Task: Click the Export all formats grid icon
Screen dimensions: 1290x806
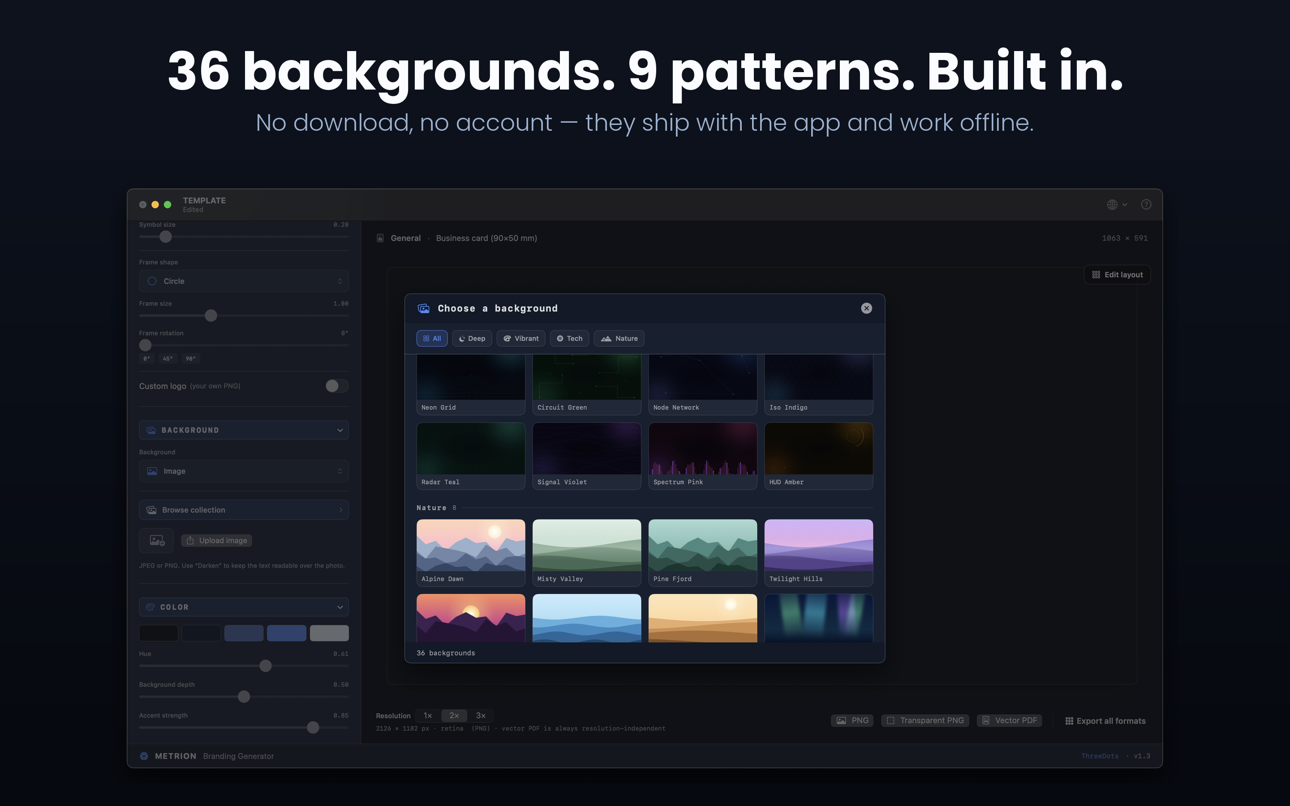Action: coord(1069,721)
